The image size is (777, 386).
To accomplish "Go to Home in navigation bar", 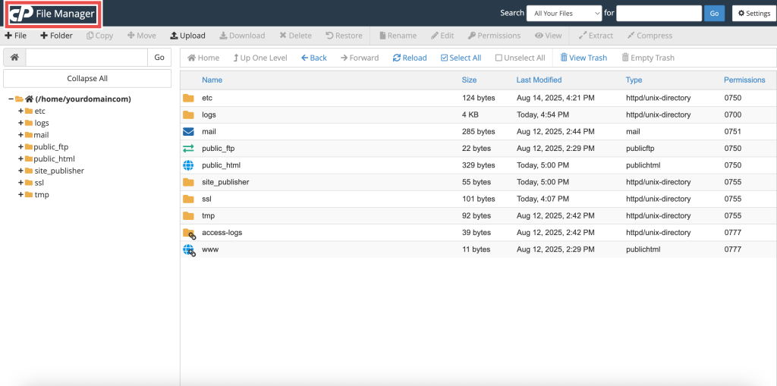I will tap(203, 58).
